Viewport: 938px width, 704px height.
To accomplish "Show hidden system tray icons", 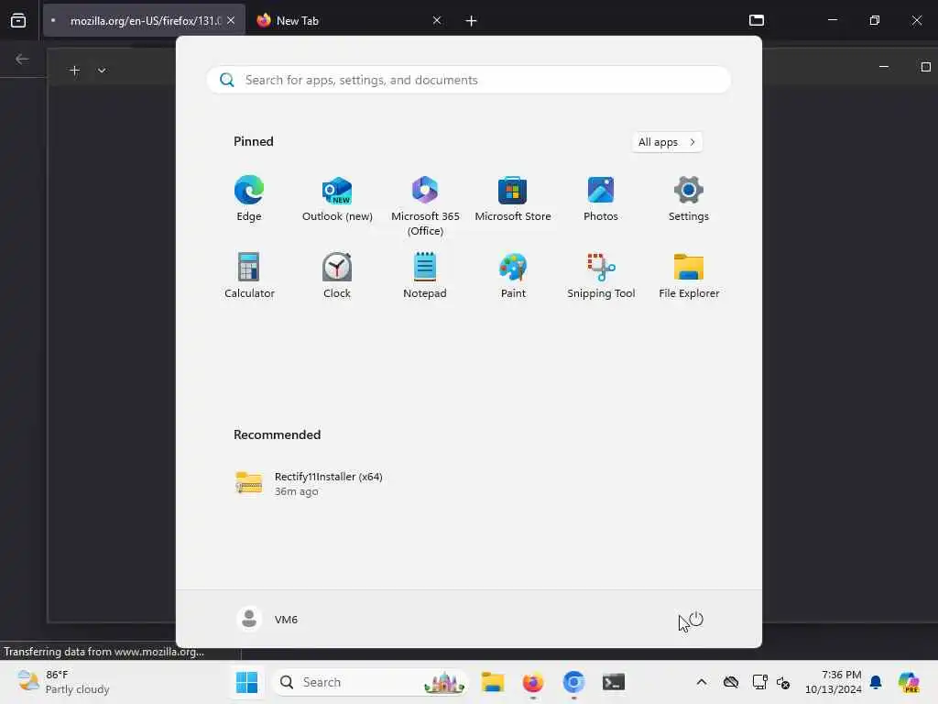I will pos(701,682).
